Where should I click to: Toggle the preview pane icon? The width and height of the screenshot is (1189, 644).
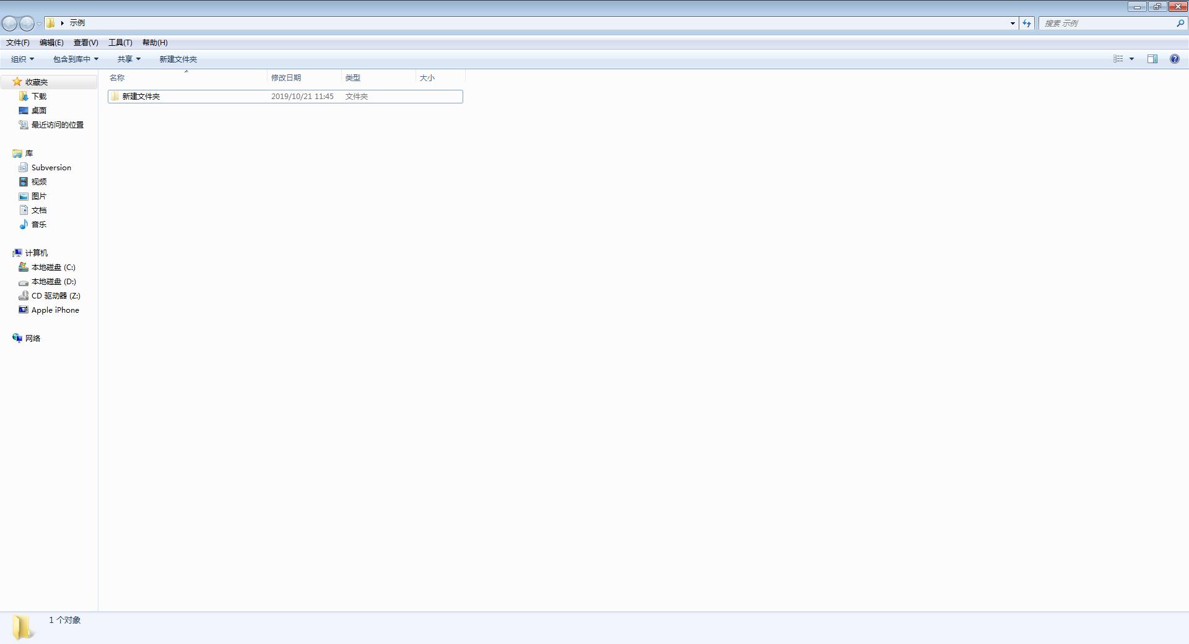coord(1152,59)
